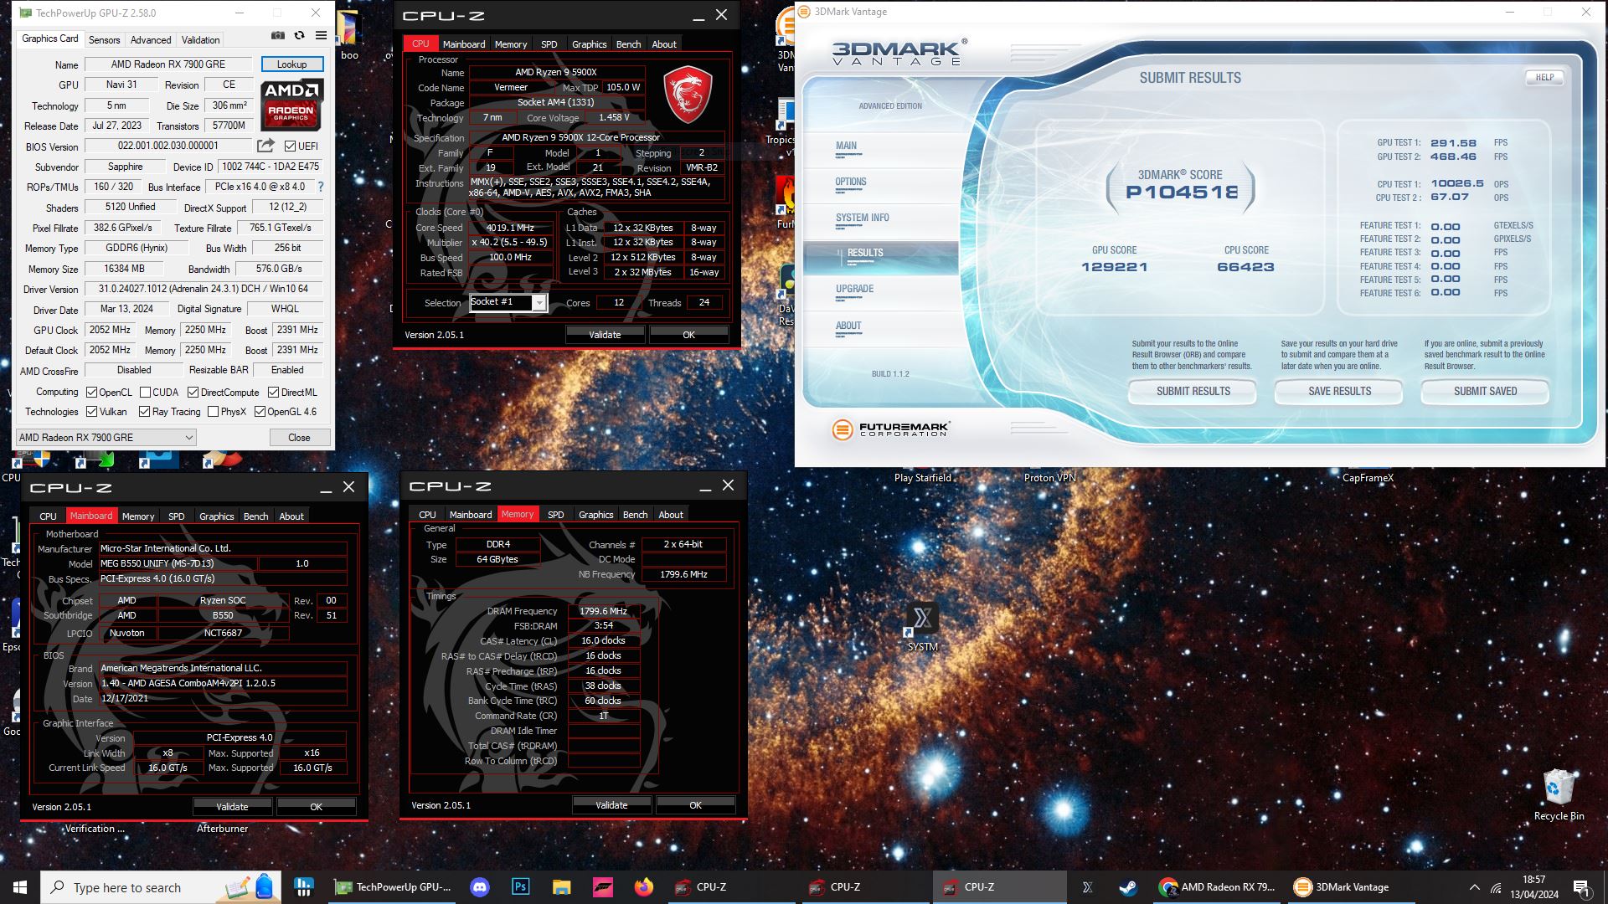Open Graphics tab in CPU-Z Memory window
Image resolution: width=1608 pixels, height=904 pixels.
595,515
